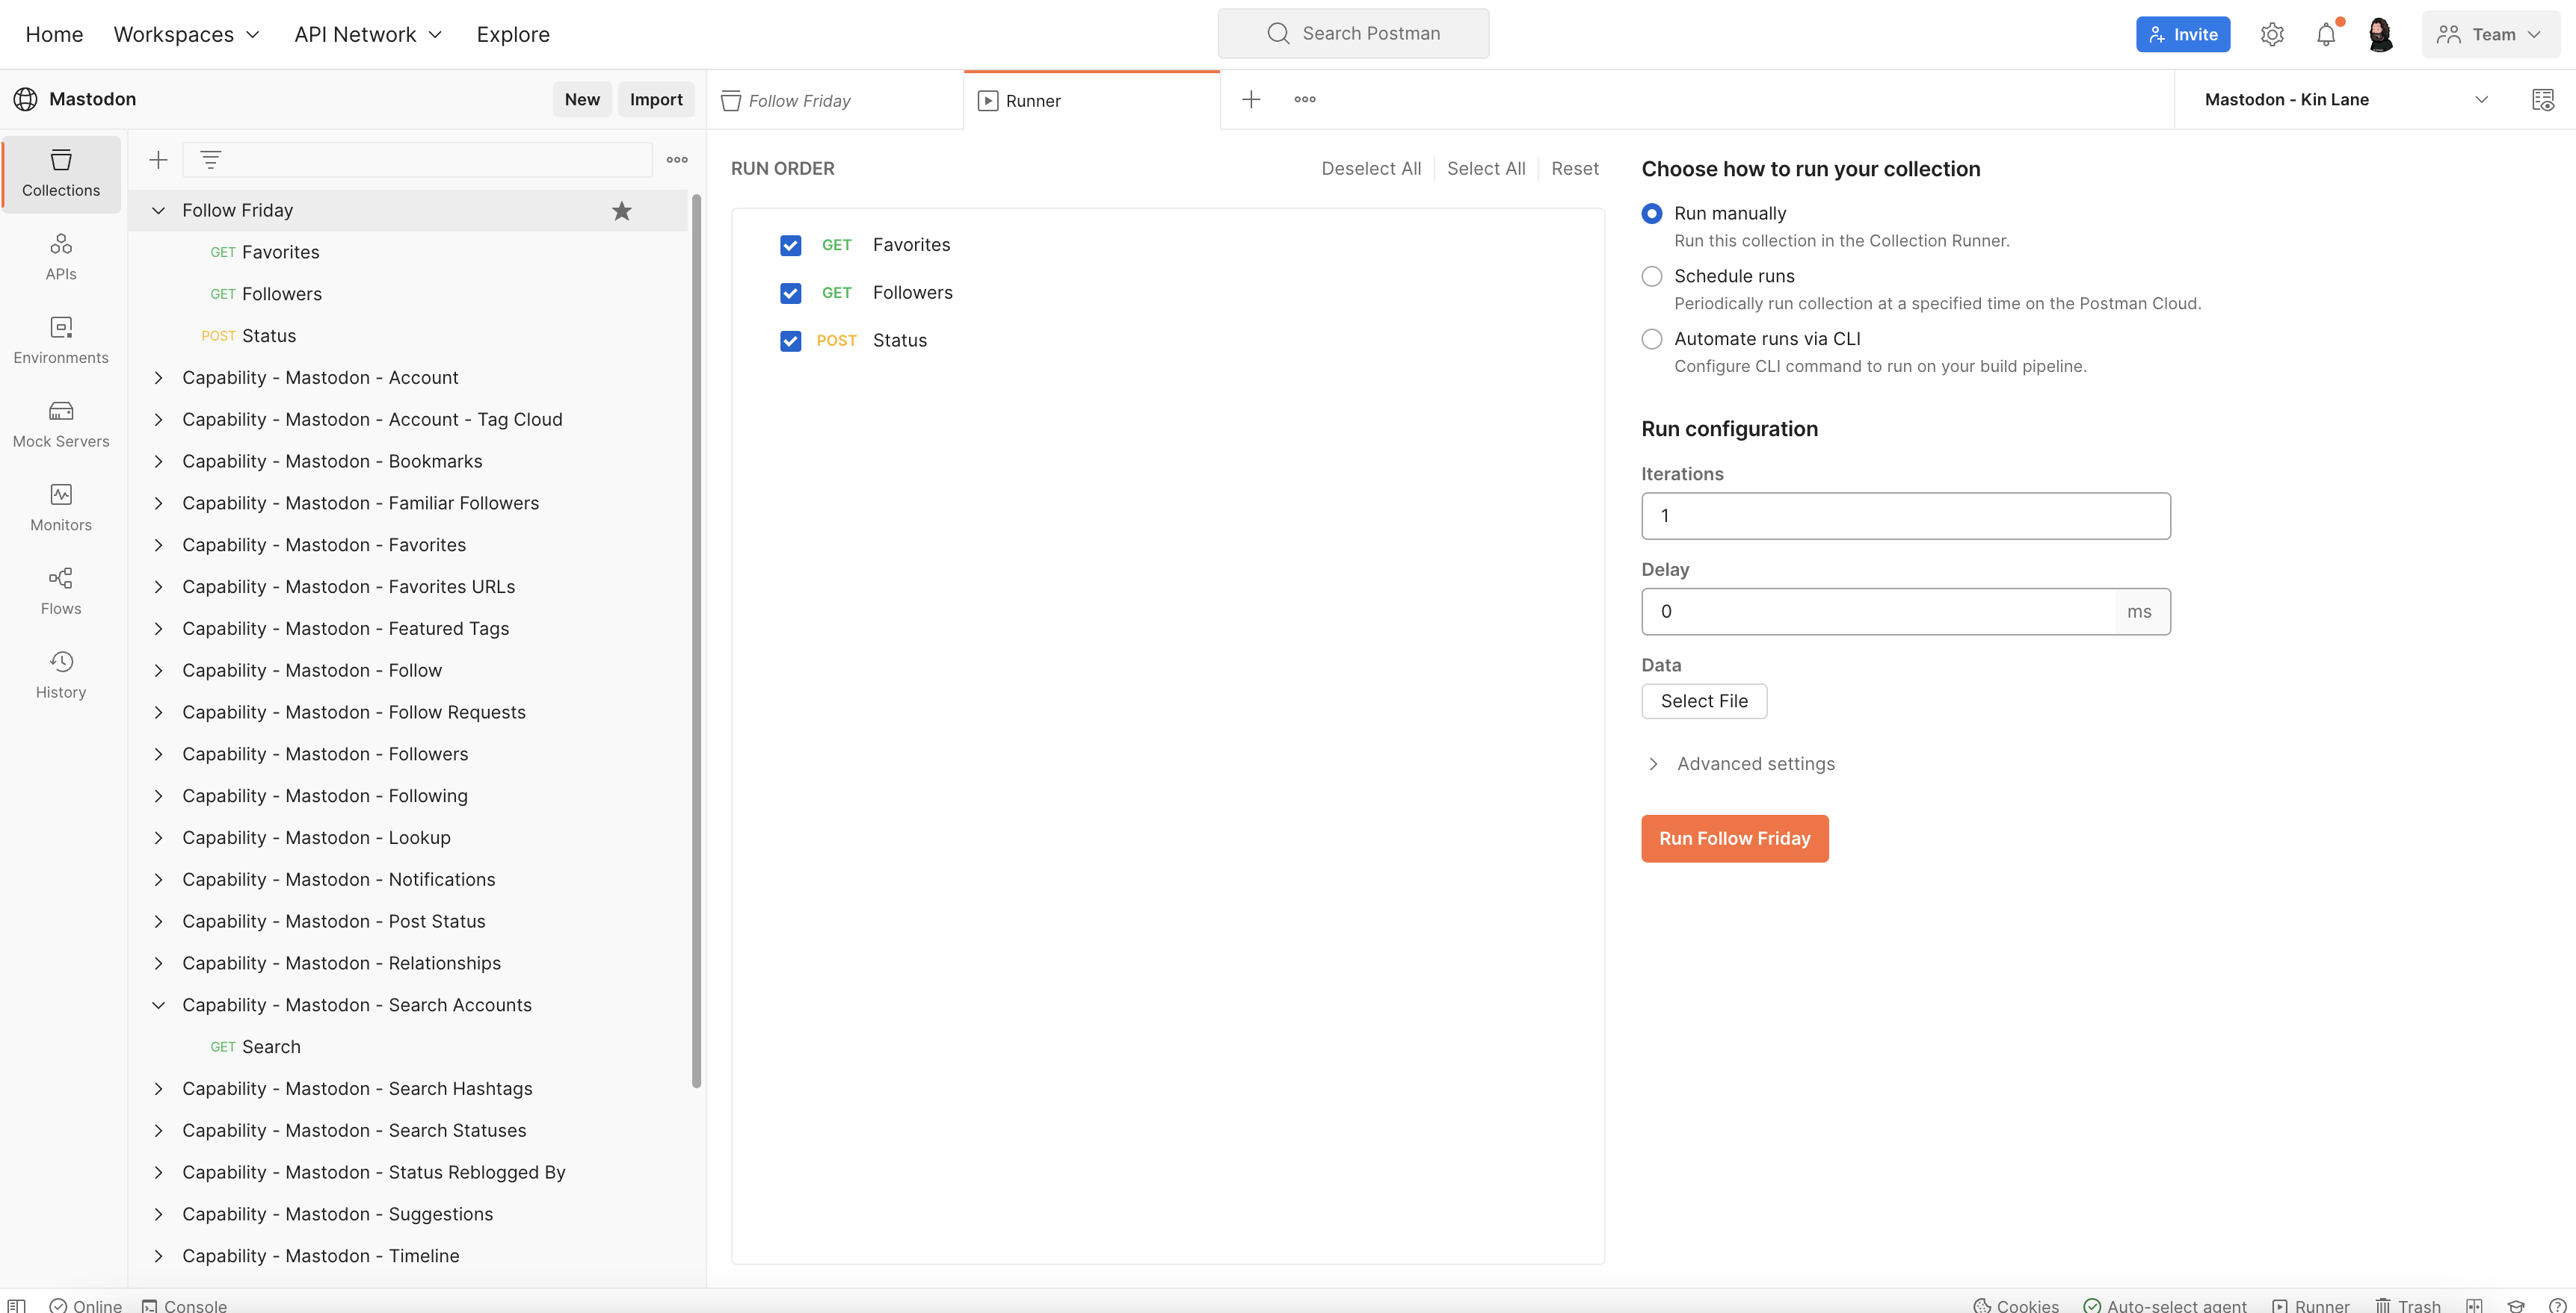Viewport: 2576px width, 1313px height.
Task: Switch to the Follow Friday tab
Action: (x=835, y=100)
